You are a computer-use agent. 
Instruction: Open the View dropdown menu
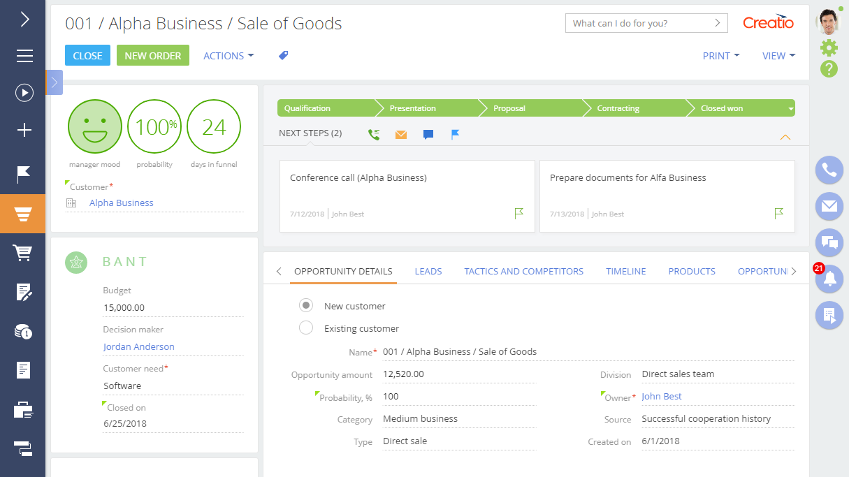778,56
